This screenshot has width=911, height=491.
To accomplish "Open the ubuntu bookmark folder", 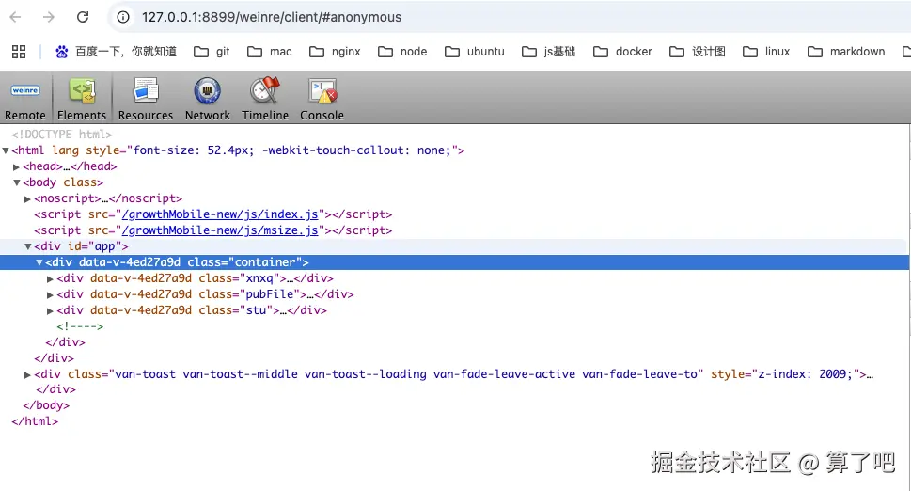I will click(x=475, y=52).
